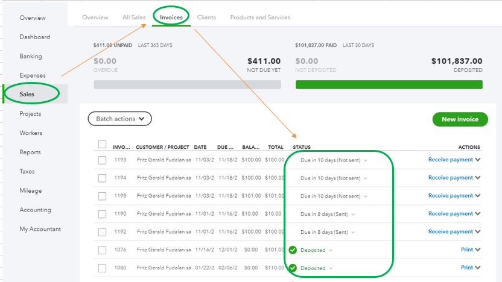The width and height of the screenshot is (502, 282).
Task: Check the box for invoice 1076
Action: (x=102, y=250)
